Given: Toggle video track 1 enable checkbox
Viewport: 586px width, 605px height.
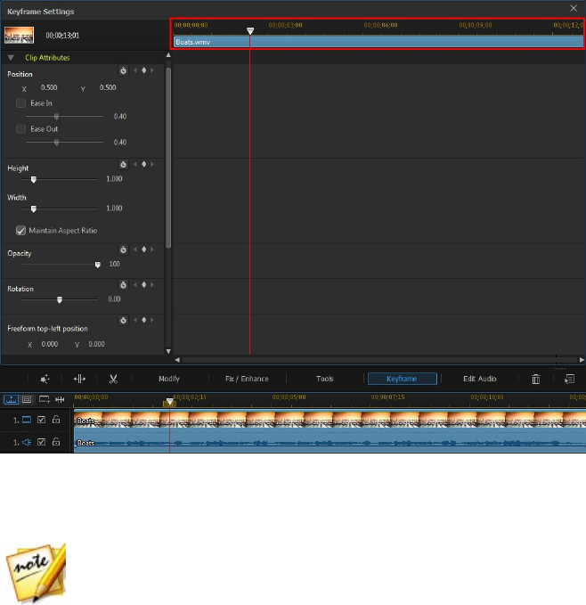Looking at the screenshot, I should tap(41, 420).
